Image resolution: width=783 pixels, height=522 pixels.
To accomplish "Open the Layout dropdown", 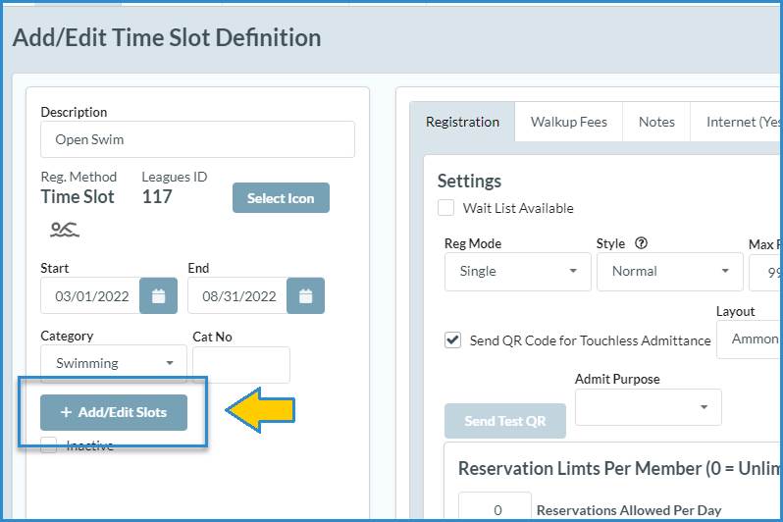I will (750, 339).
